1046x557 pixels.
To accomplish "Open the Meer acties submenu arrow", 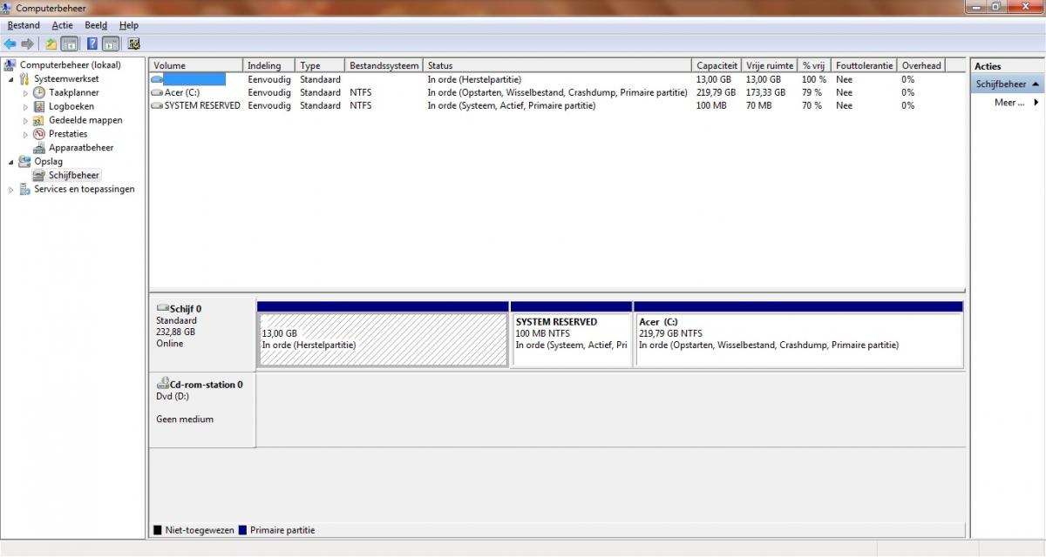I will tap(1036, 102).
